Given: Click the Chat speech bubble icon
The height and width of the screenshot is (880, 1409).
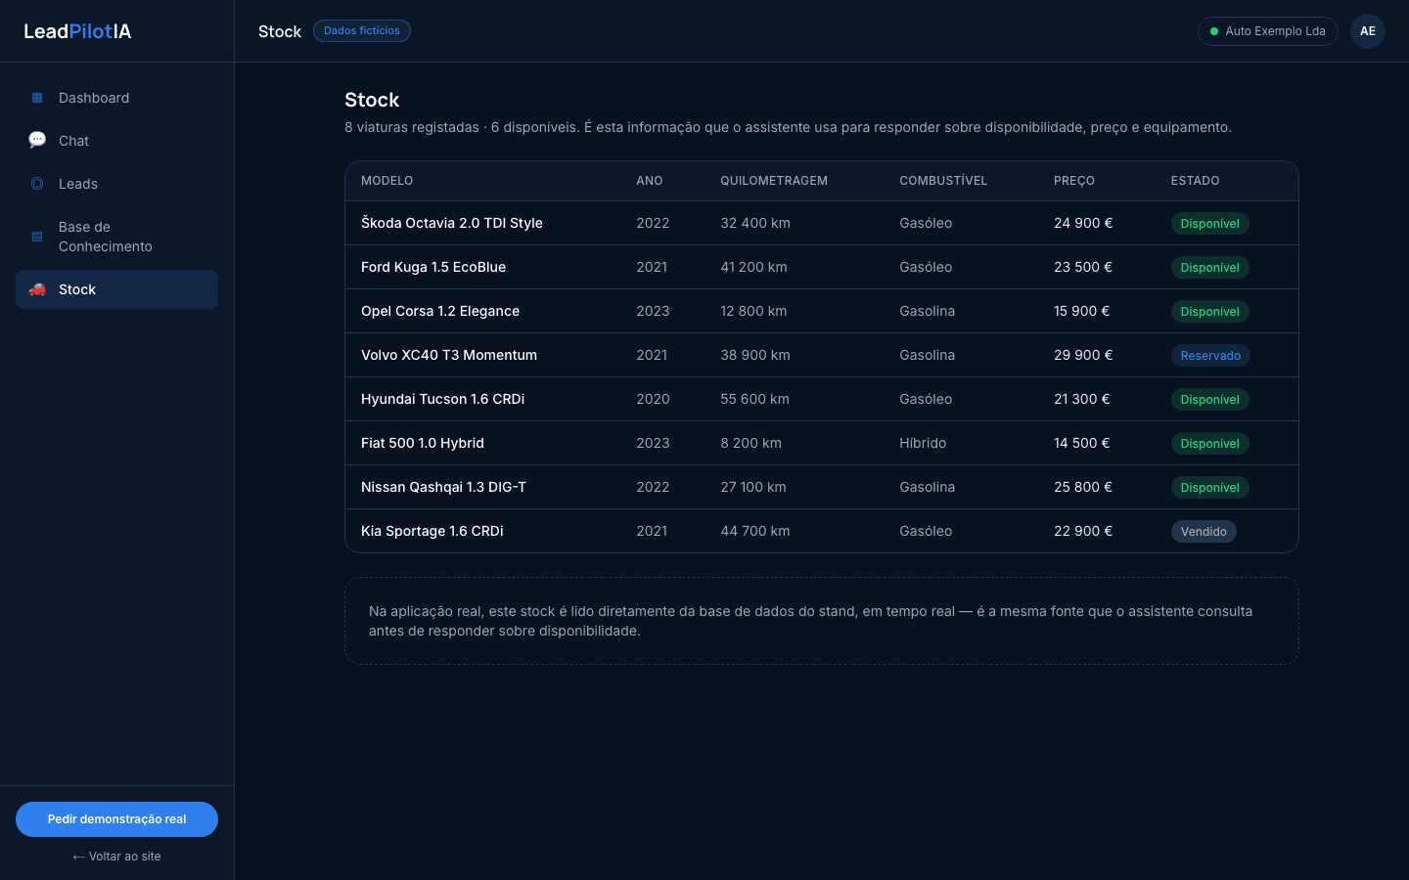Looking at the screenshot, I should click(x=37, y=140).
